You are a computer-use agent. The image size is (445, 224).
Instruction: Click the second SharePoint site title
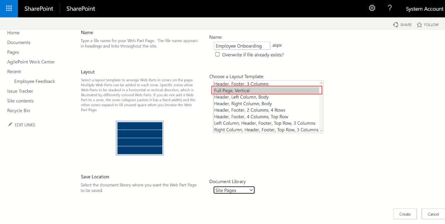[81, 9]
